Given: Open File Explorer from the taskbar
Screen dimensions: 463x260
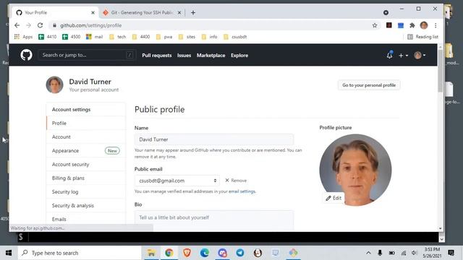Looking at the screenshot, I should pos(151,253).
